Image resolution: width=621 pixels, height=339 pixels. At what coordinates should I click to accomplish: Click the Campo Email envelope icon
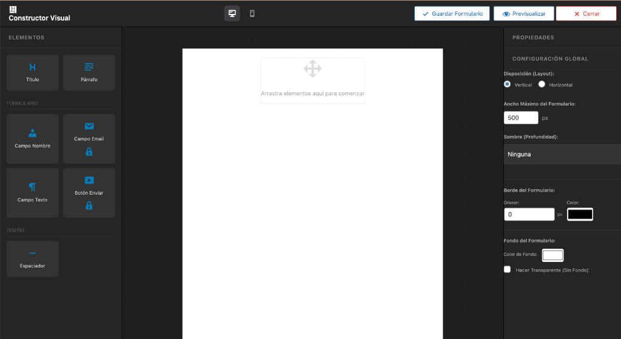(x=89, y=126)
